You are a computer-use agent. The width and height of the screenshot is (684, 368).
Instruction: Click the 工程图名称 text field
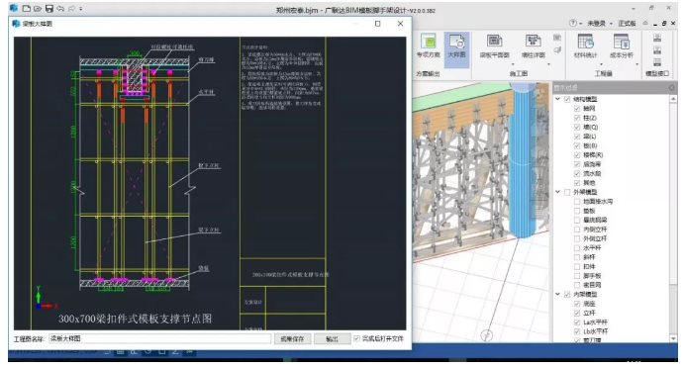pyautogui.click(x=159, y=338)
